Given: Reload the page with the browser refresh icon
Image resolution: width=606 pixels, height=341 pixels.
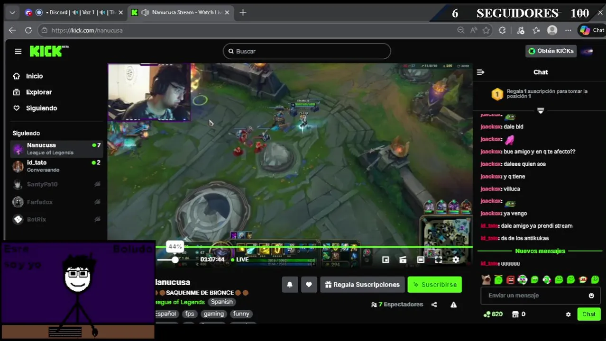Looking at the screenshot, I should click(x=28, y=30).
